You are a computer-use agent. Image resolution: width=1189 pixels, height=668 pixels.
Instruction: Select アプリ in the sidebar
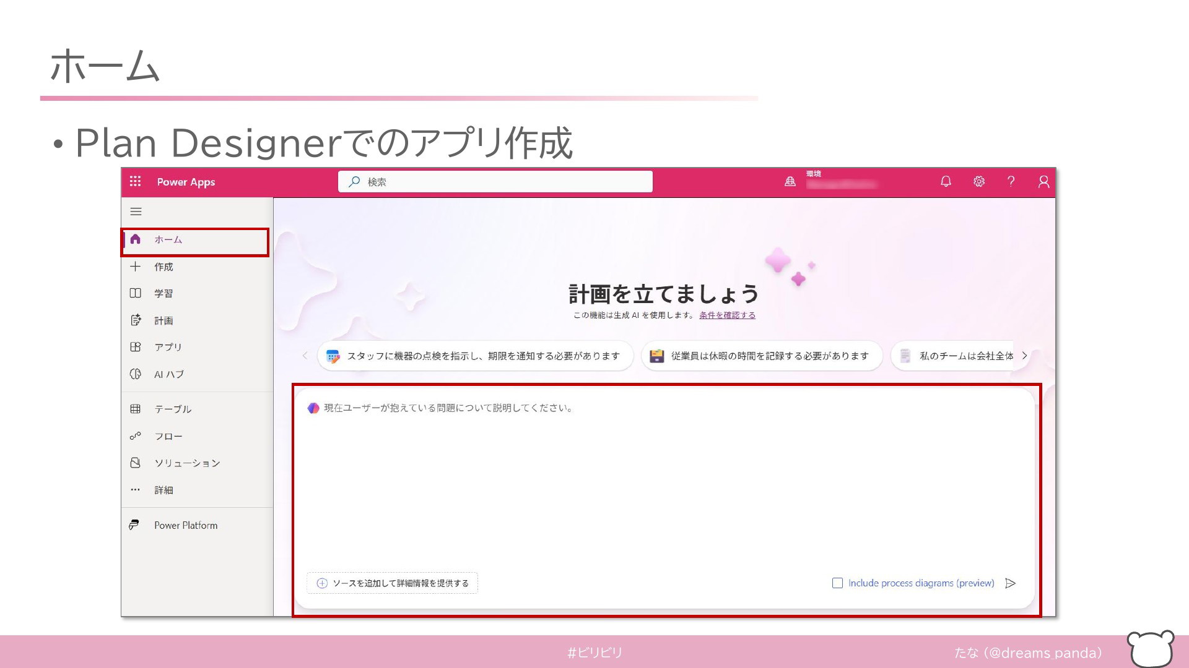click(x=197, y=347)
